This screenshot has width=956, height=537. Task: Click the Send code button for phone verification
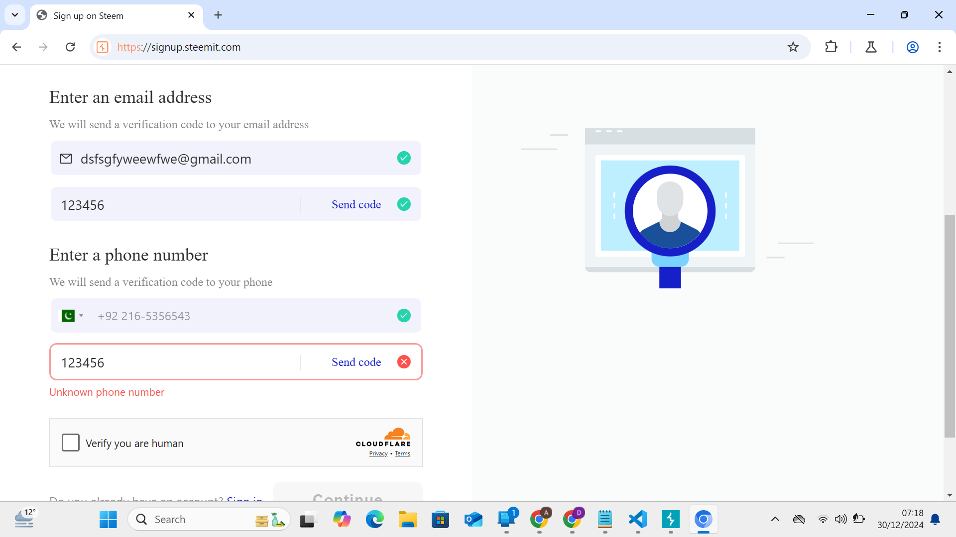click(356, 362)
